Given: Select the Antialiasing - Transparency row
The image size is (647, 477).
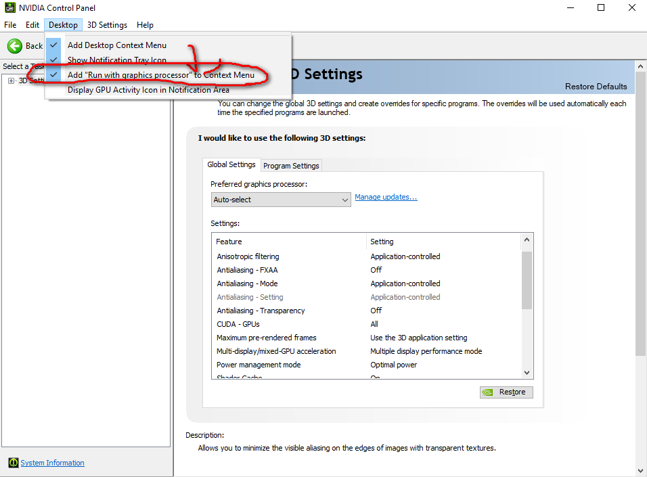Looking at the screenshot, I should (x=366, y=311).
